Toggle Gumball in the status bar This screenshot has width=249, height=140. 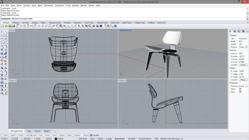[131, 139]
